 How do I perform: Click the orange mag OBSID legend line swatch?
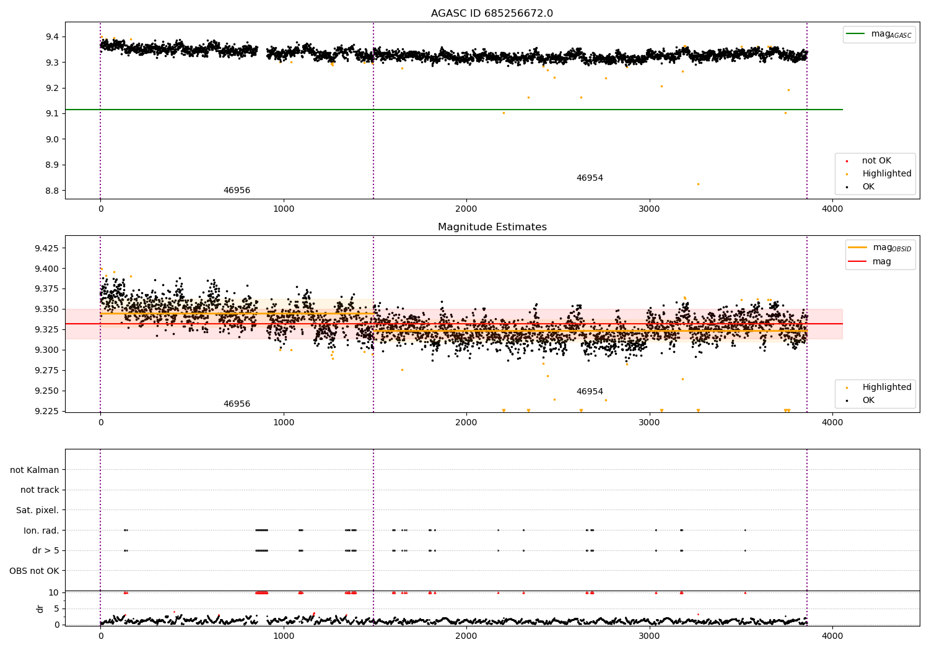pyautogui.click(x=857, y=248)
